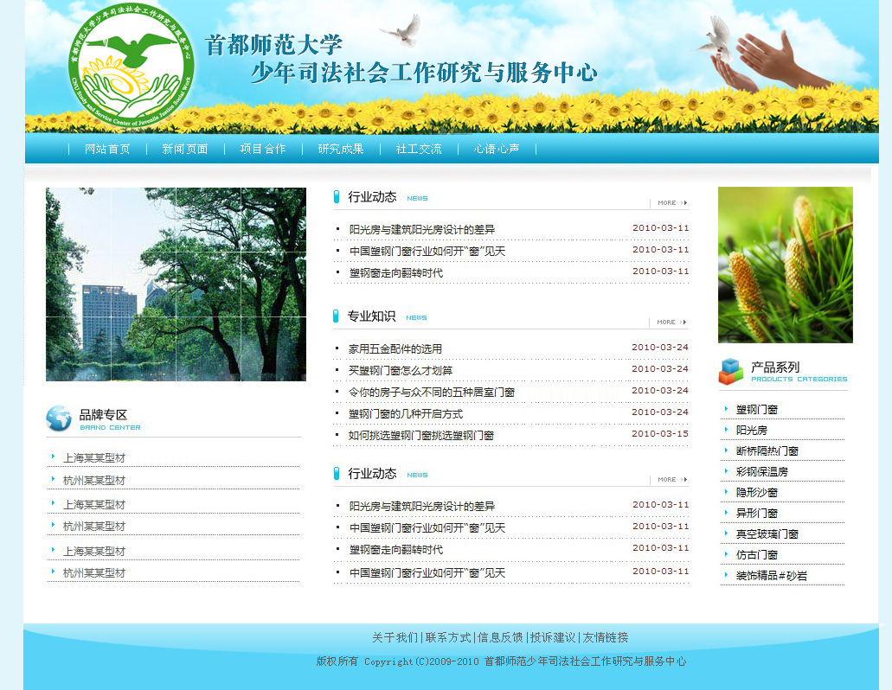The image size is (892, 690).
Task: Open article 买塑钢门窗怎么才划算
Action: click(x=401, y=371)
